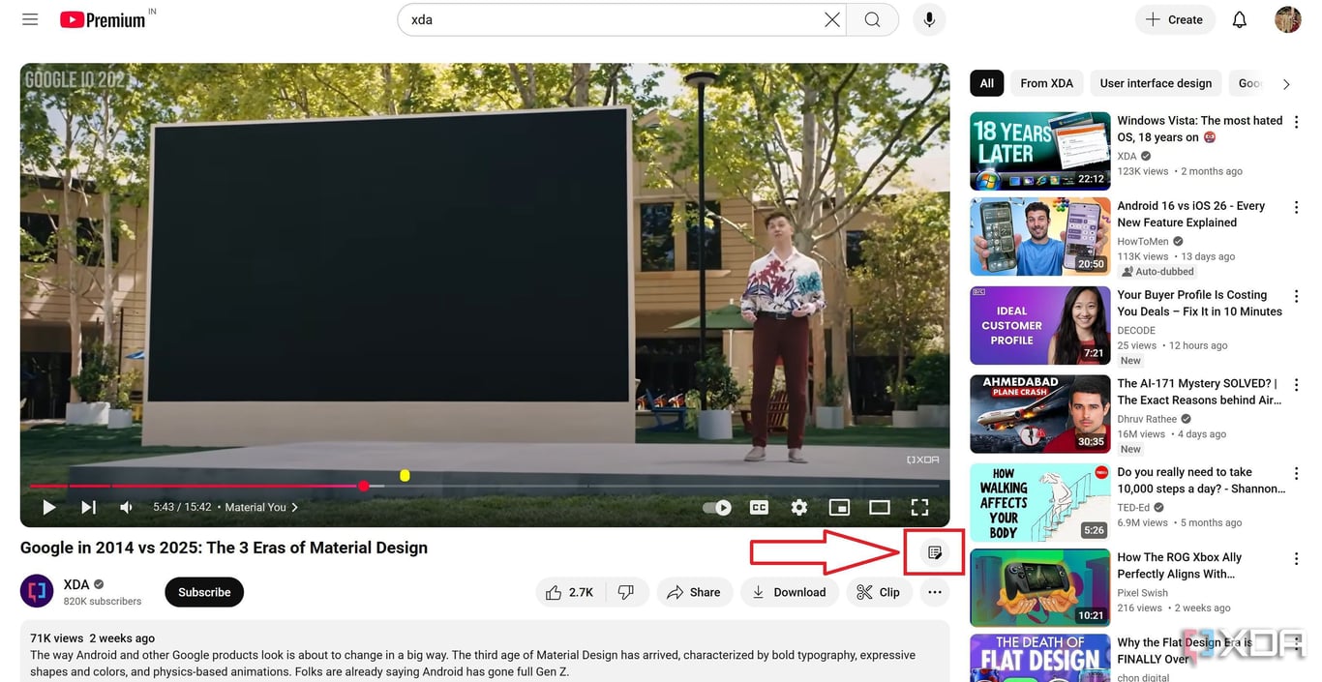Open DECODE channel link
Viewport: 1322px width, 682px height.
pos(1136,330)
